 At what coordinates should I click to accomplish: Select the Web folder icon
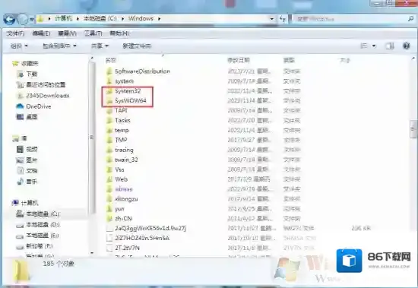(x=109, y=179)
